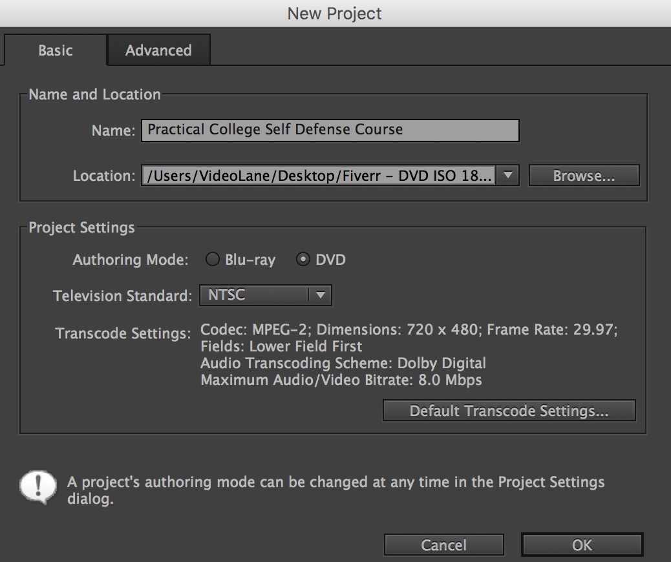671x562 pixels.
Task: Click the 'Television Standard:' label
Action: 123,296
